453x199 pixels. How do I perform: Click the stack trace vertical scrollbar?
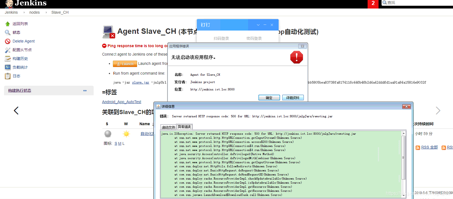tap(404, 157)
